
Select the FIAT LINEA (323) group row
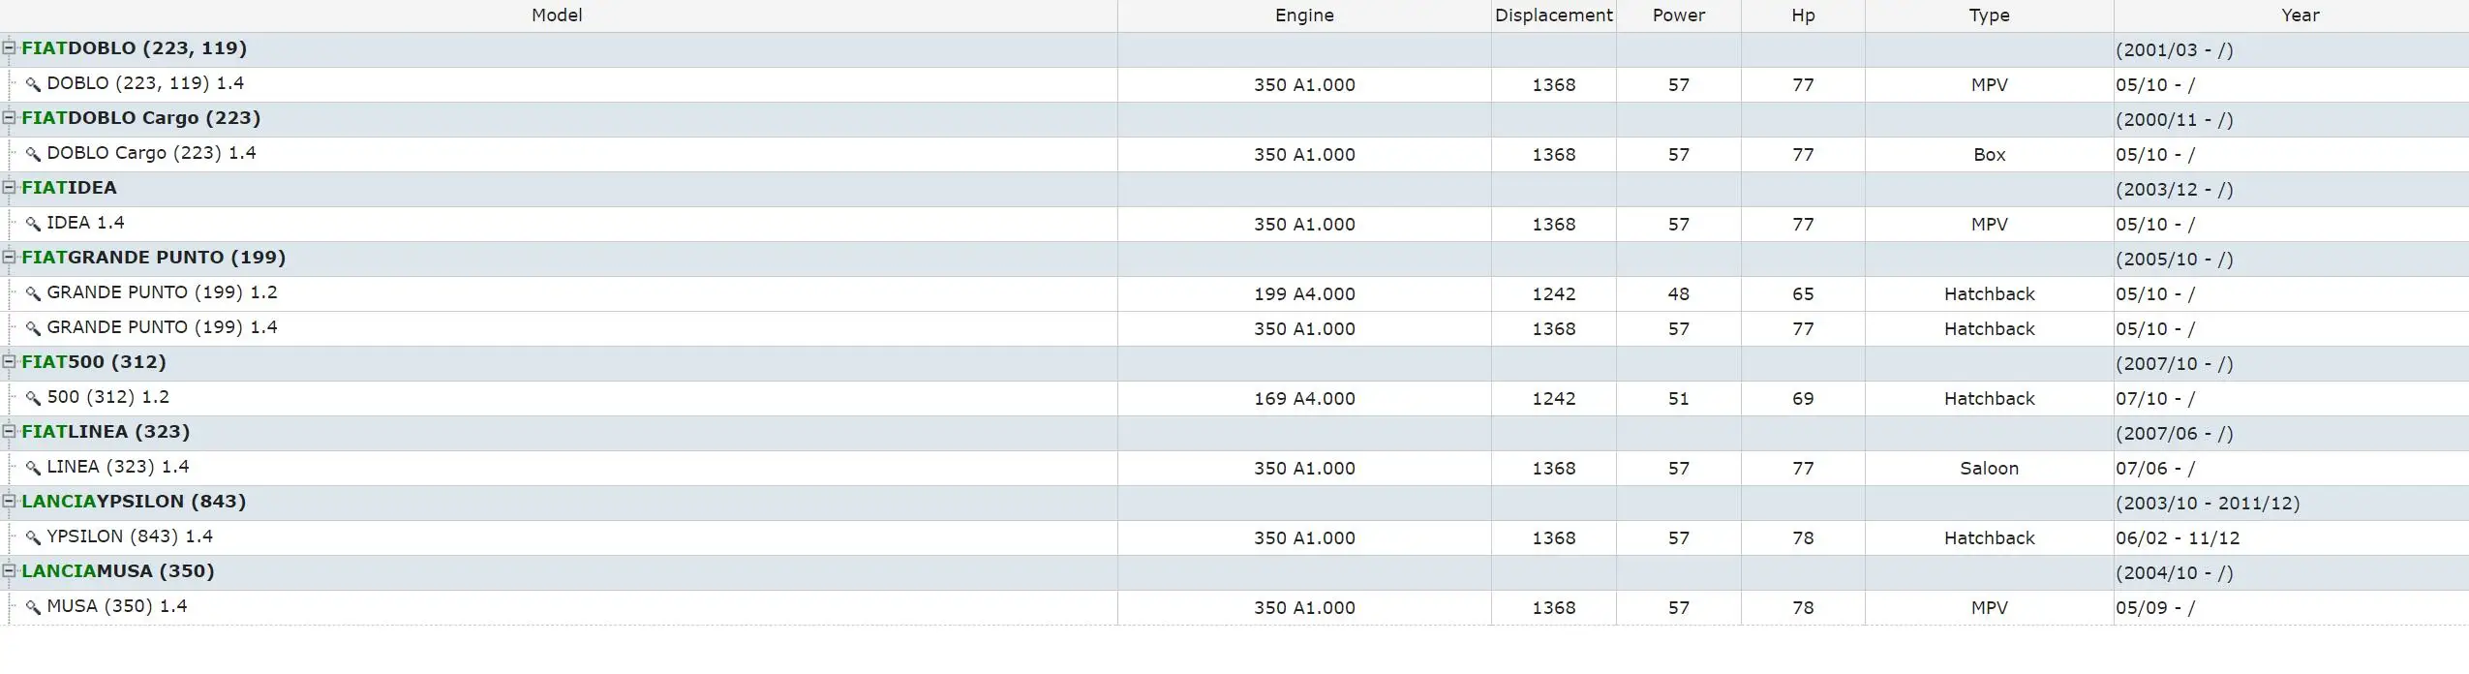1234,433
